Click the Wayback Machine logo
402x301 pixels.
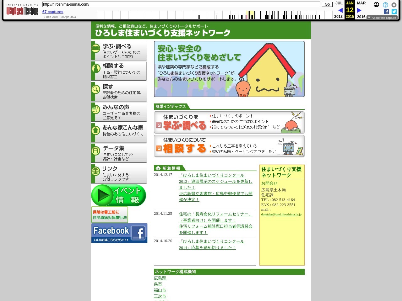tap(22, 11)
